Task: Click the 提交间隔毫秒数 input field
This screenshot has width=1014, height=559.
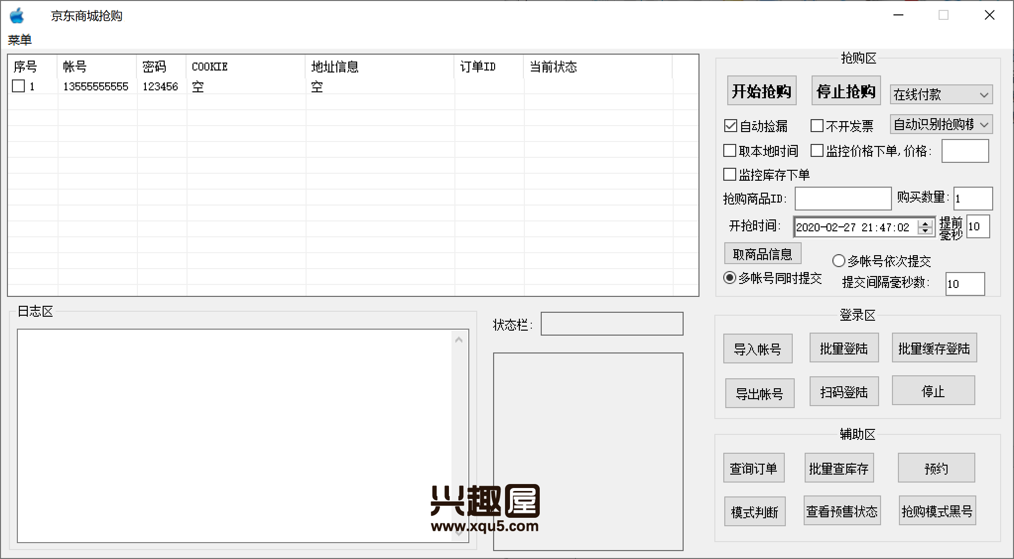Action: click(965, 284)
